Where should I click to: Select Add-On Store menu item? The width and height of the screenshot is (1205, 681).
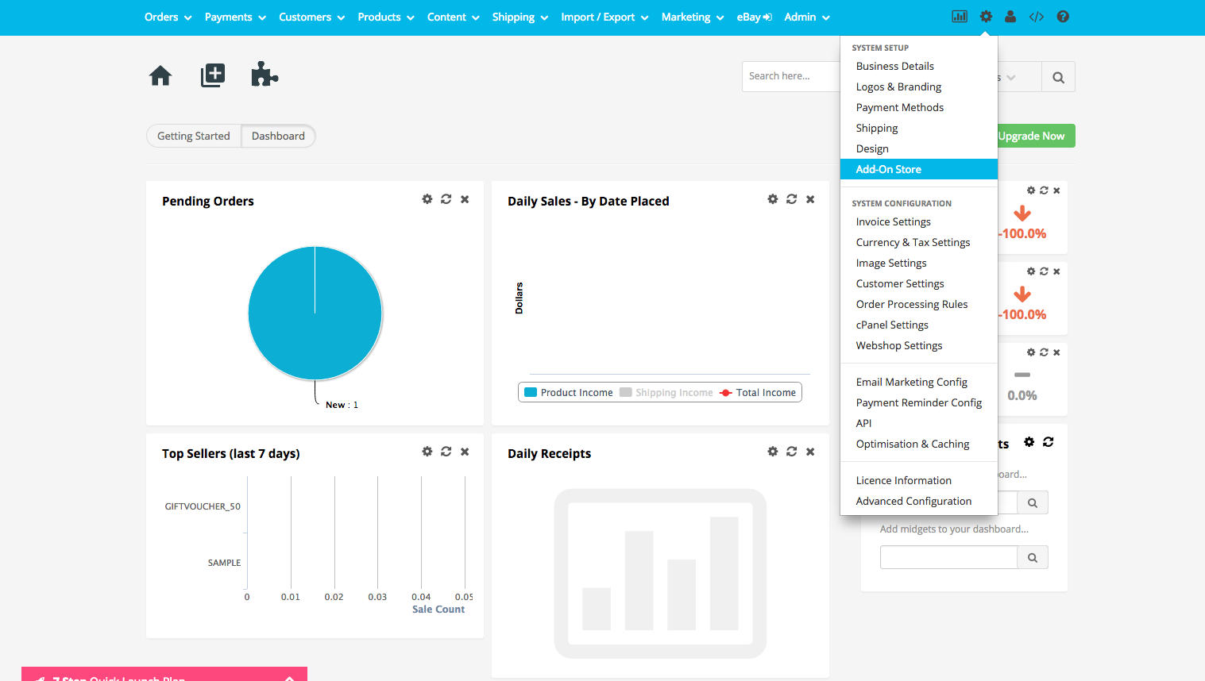coord(889,170)
